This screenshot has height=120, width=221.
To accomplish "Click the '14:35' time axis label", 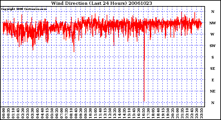I will [x=124, y=113].
